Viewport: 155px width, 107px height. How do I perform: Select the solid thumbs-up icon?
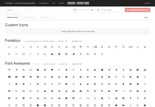point(45,91)
